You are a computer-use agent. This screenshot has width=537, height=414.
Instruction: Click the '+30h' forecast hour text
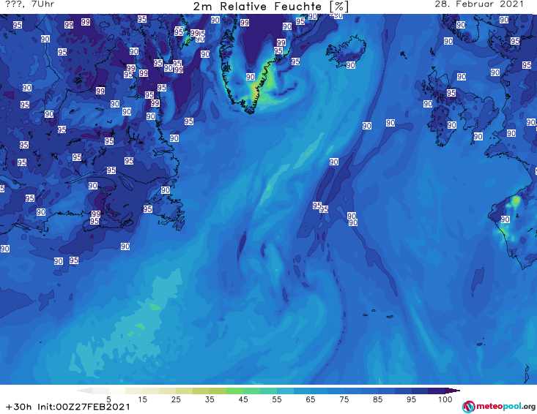(x=19, y=407)
